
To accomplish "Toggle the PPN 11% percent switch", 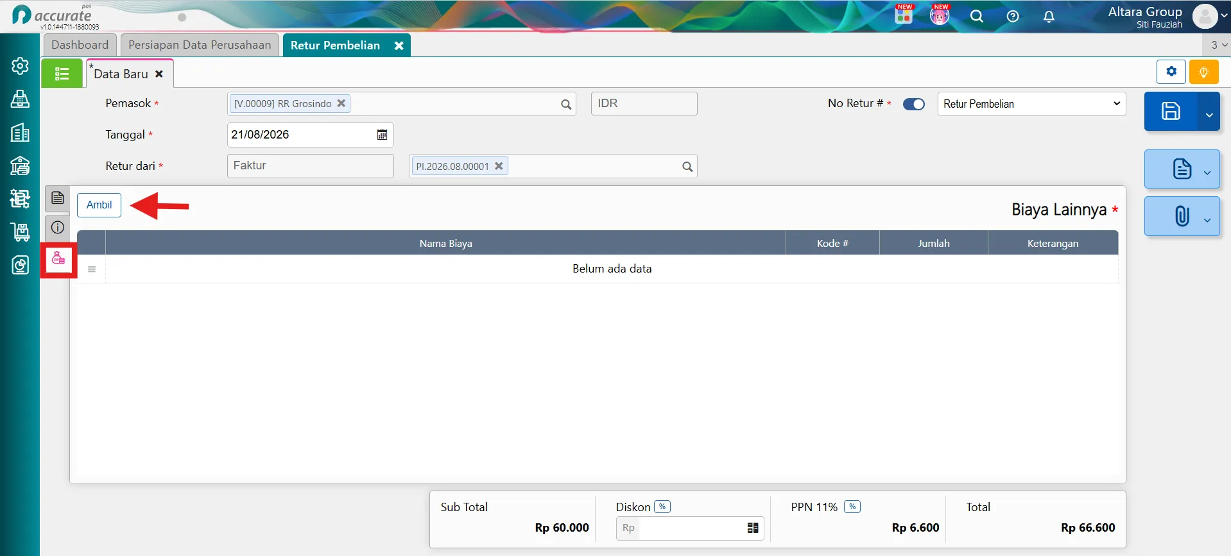I will point(852,507).
